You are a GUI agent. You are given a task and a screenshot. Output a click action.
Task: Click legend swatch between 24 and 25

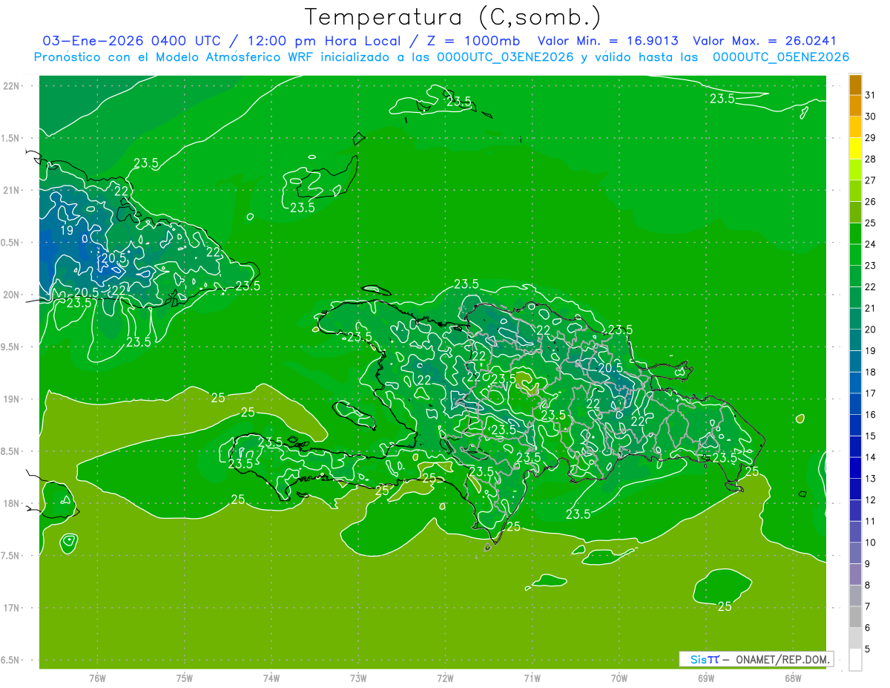tap(855, 234)
